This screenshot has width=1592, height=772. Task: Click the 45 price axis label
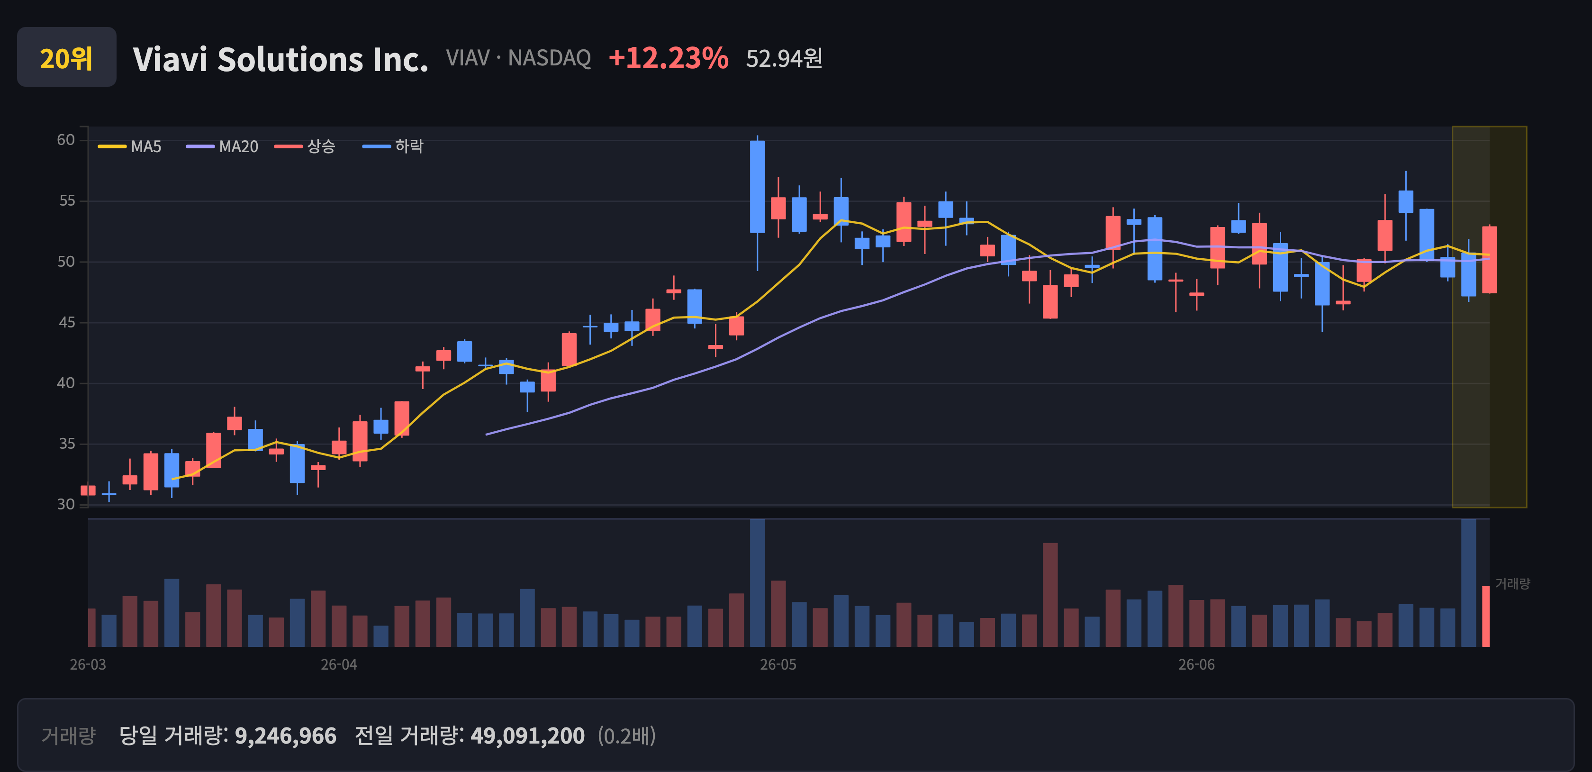(x=66, y=322)
